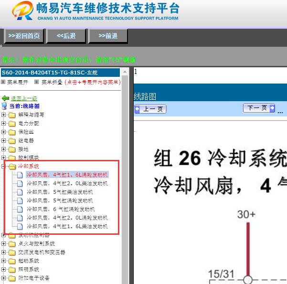Open 冷却风扇, 5气缸涡轮发动机 entry
This screenshot has height=284, width=287.
pos(60,200)
